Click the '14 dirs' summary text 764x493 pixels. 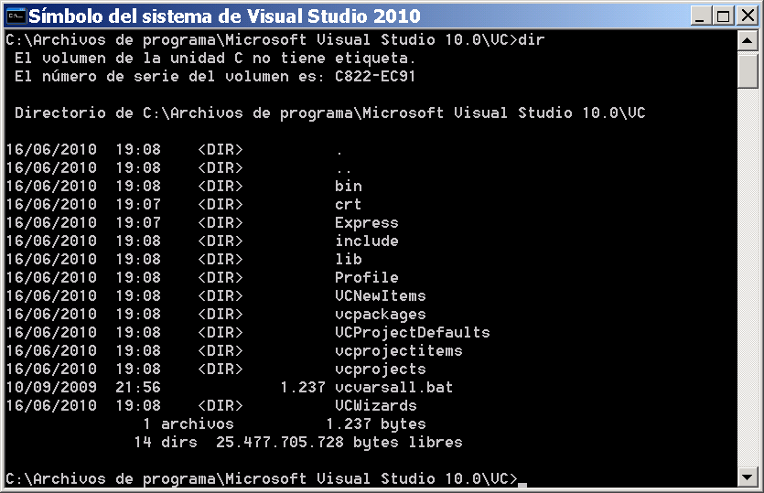pyautogui.click(x=166, y=443)
